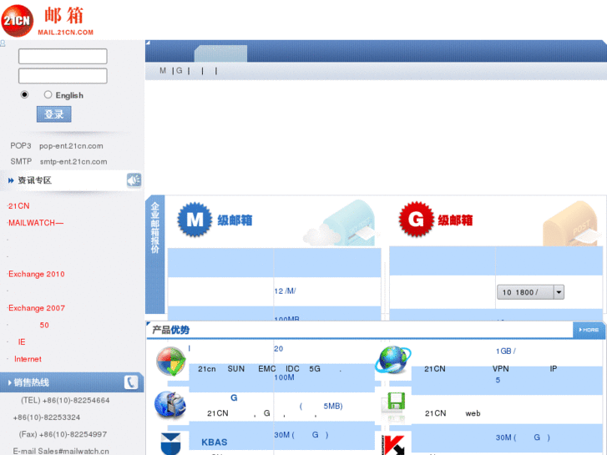The width and height of the screenshot is (607, 455).
Task: Click the Fax +86(10)-82254997 number
Action: pos(63,434)
